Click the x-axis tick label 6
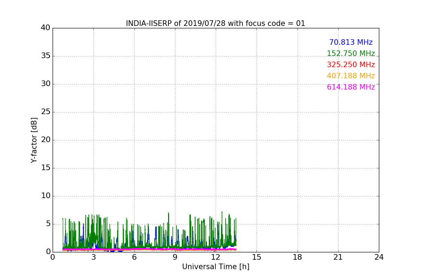Image resolution: width=421 pixels, height=280 pixels. [x=134, y=257]
